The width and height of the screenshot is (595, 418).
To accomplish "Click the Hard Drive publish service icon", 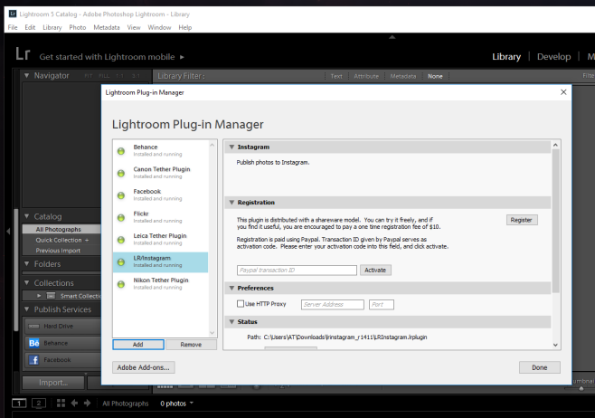I will click(x=33, y=327).
